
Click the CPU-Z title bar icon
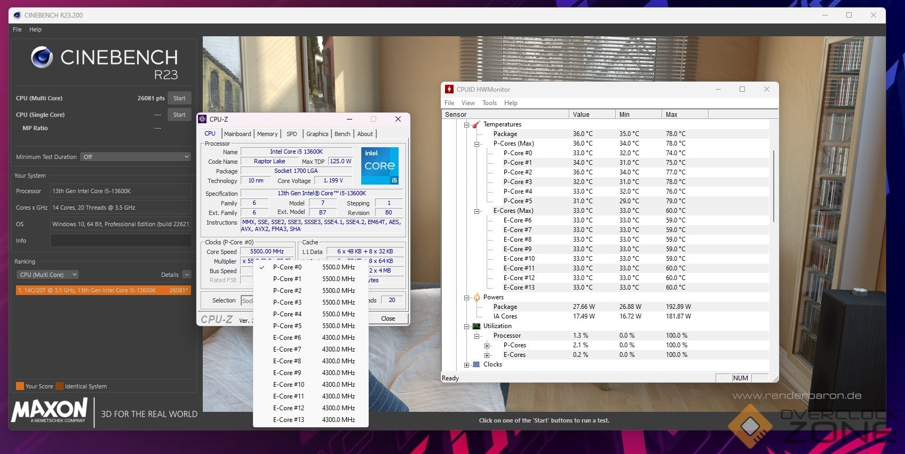(203, 119)
